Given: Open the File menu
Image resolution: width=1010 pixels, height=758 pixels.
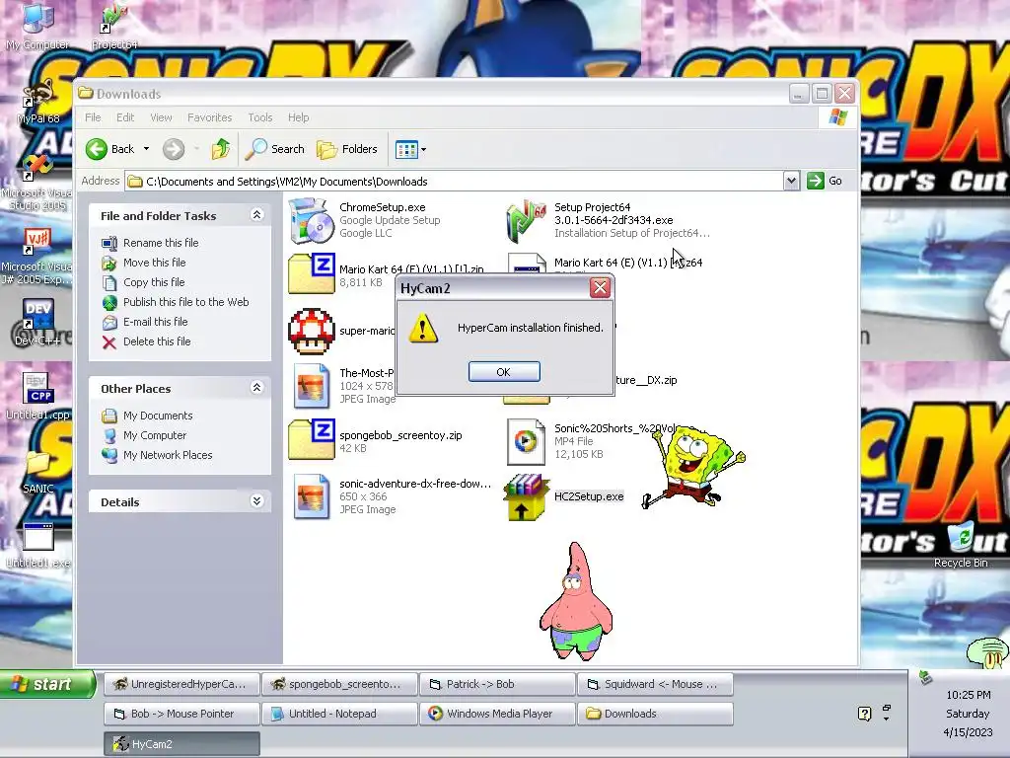Looking at the screenshot, I should pos(93,117).
